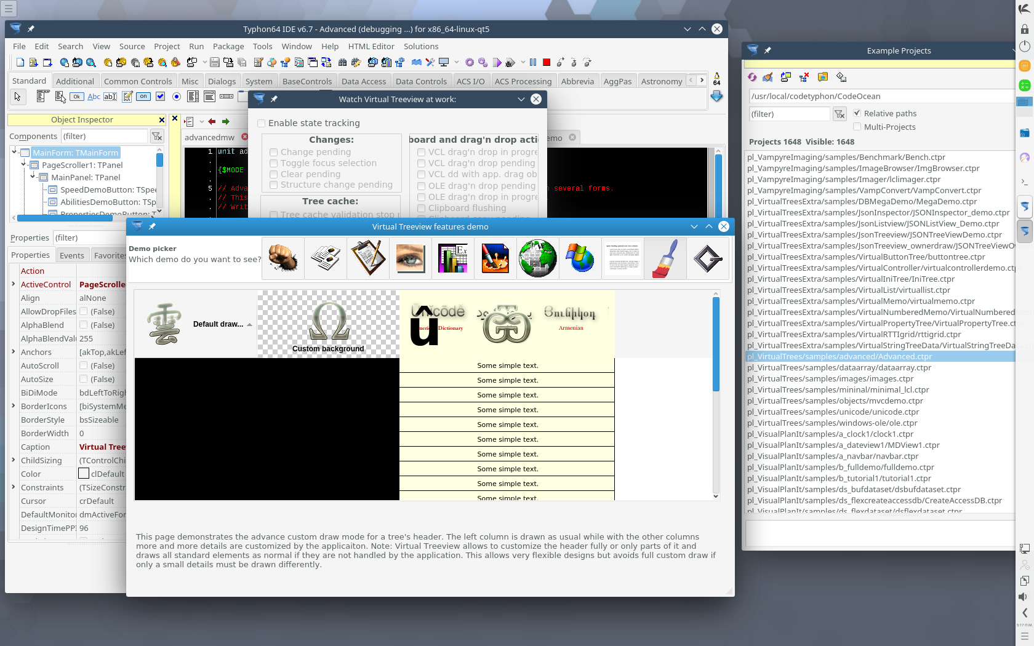Click the Save icon in IDE toolbar
1034x646 pixels.
(215, 62)
